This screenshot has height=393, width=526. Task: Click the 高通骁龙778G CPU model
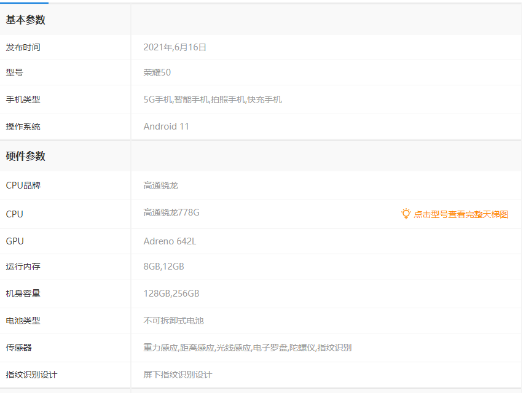coord(171,212)
